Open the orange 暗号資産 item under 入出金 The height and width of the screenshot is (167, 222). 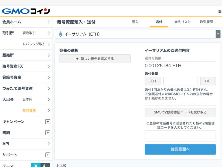tap(29, 111)
